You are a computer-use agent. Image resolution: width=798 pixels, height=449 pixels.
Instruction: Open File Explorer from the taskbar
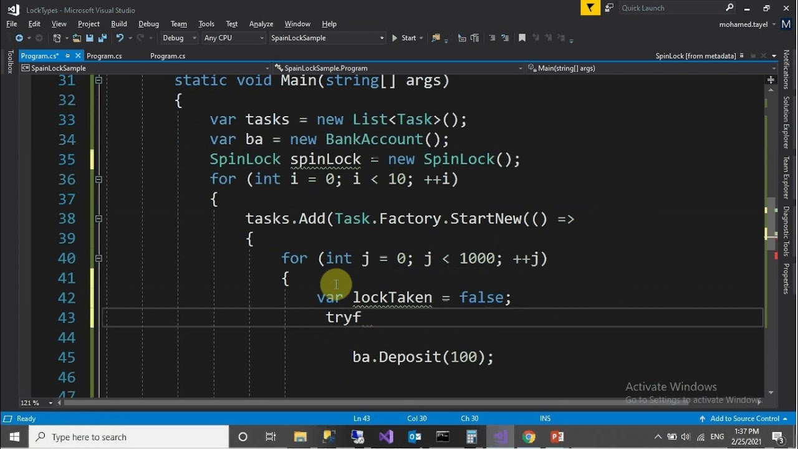point(300,437)
